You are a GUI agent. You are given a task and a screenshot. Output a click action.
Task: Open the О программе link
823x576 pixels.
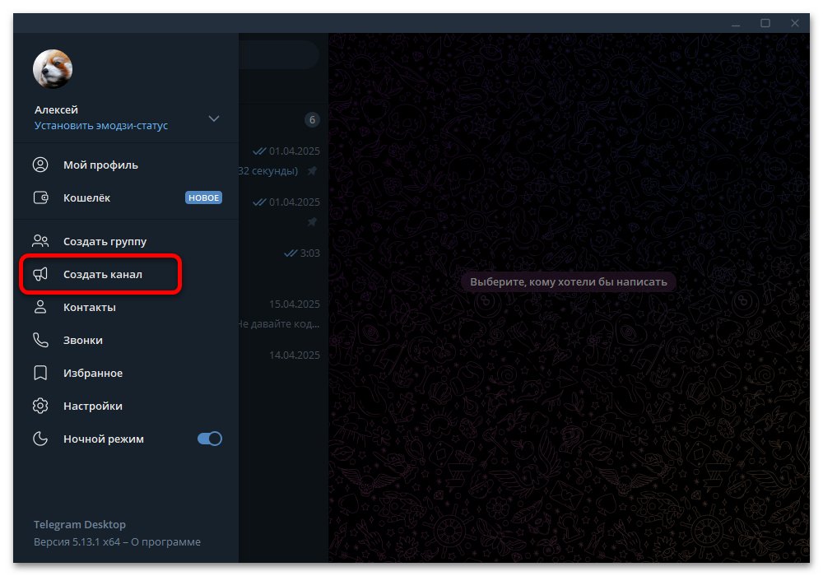tap(166, 542)
